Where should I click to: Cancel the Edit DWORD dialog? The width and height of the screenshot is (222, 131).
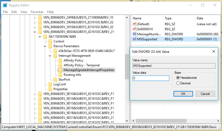tap(205, 94)
